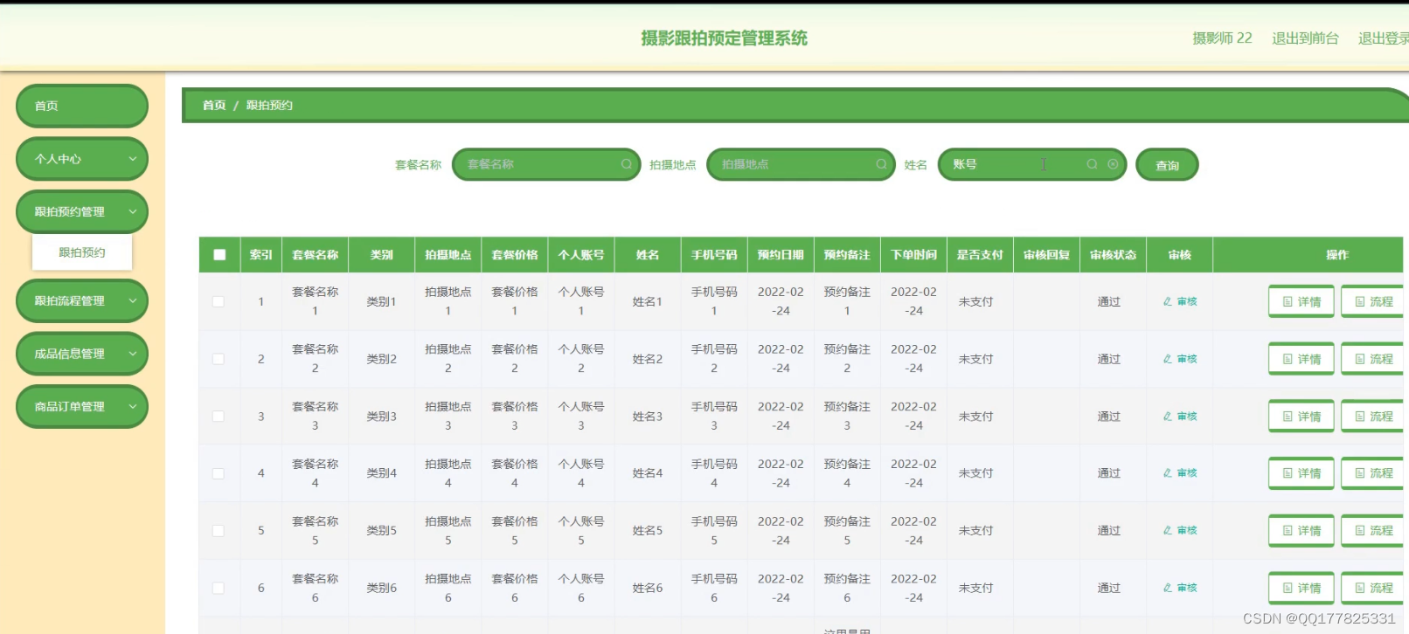Open 流程 for row 3
This screenshot has width=1409, height=634.
pos(1373,417)
